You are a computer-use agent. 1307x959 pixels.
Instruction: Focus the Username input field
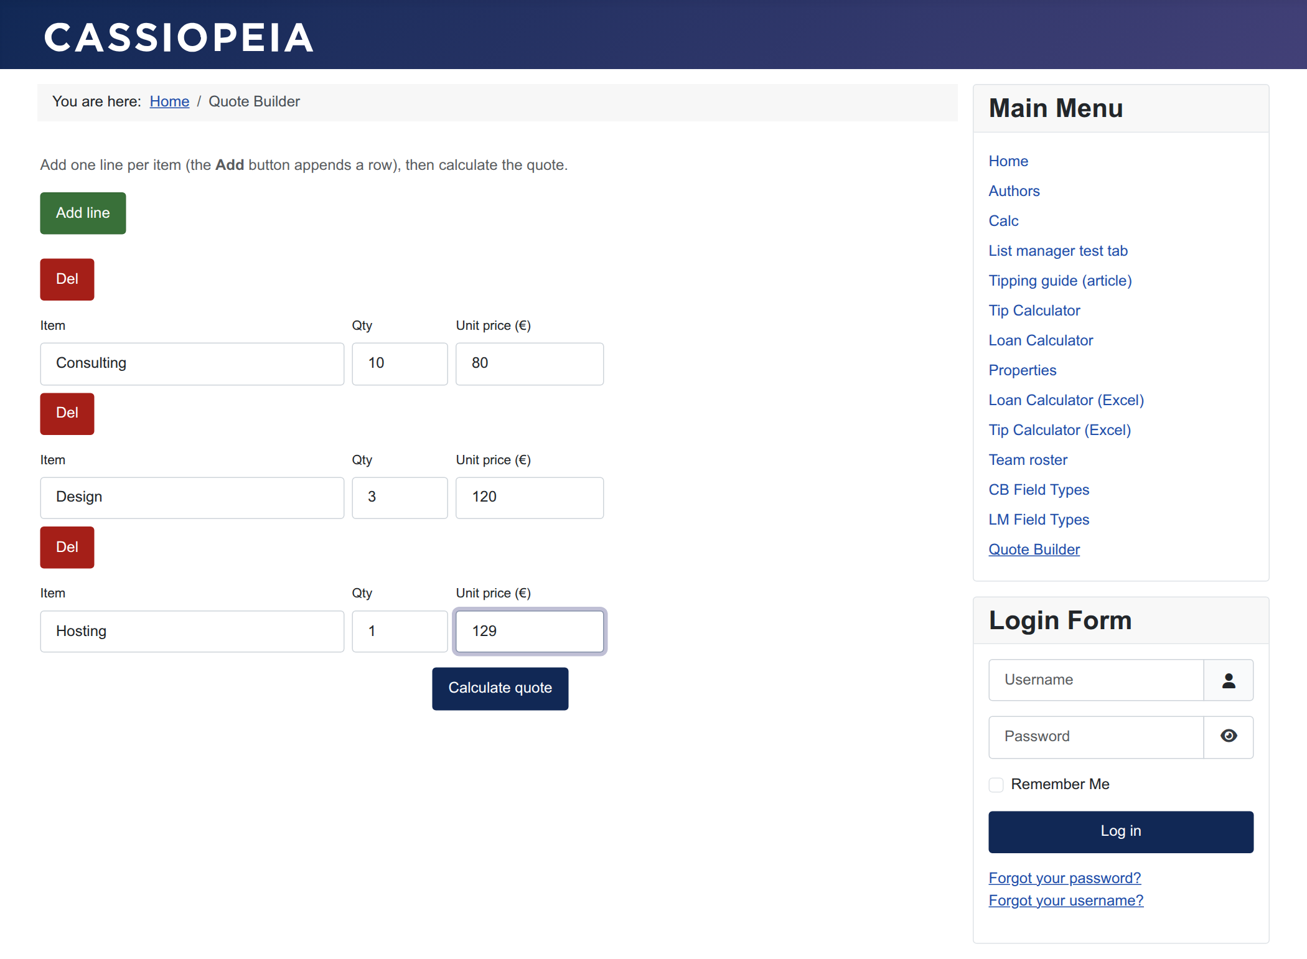coord(1096,680)
